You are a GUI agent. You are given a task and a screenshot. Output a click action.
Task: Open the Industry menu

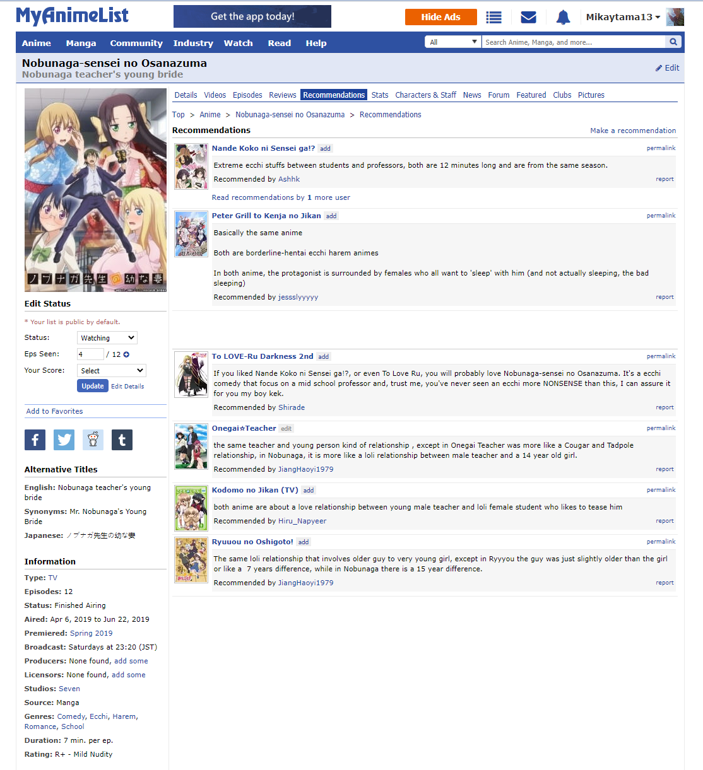(193, 43)
